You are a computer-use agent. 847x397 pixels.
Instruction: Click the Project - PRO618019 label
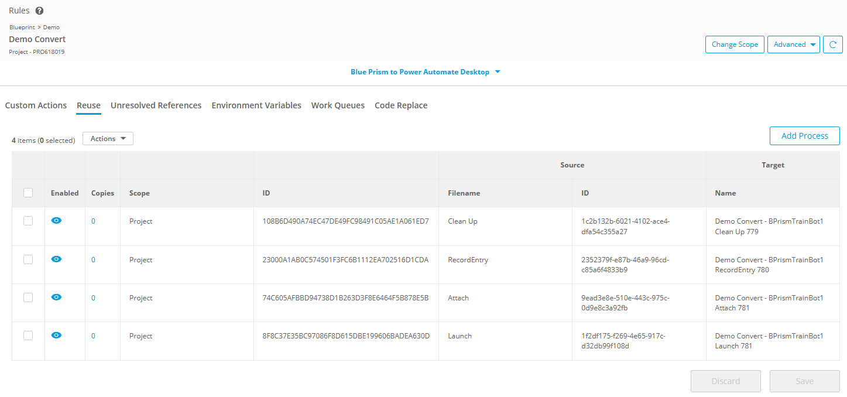pyautogui.click(x=36, y=52)
